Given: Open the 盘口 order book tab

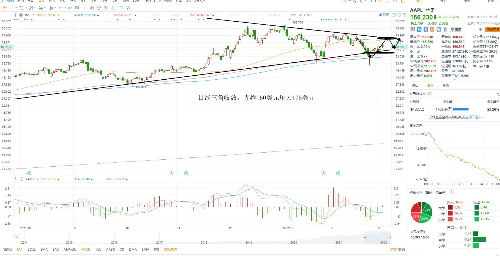Looking at the screenshot, I should (415, 86).
